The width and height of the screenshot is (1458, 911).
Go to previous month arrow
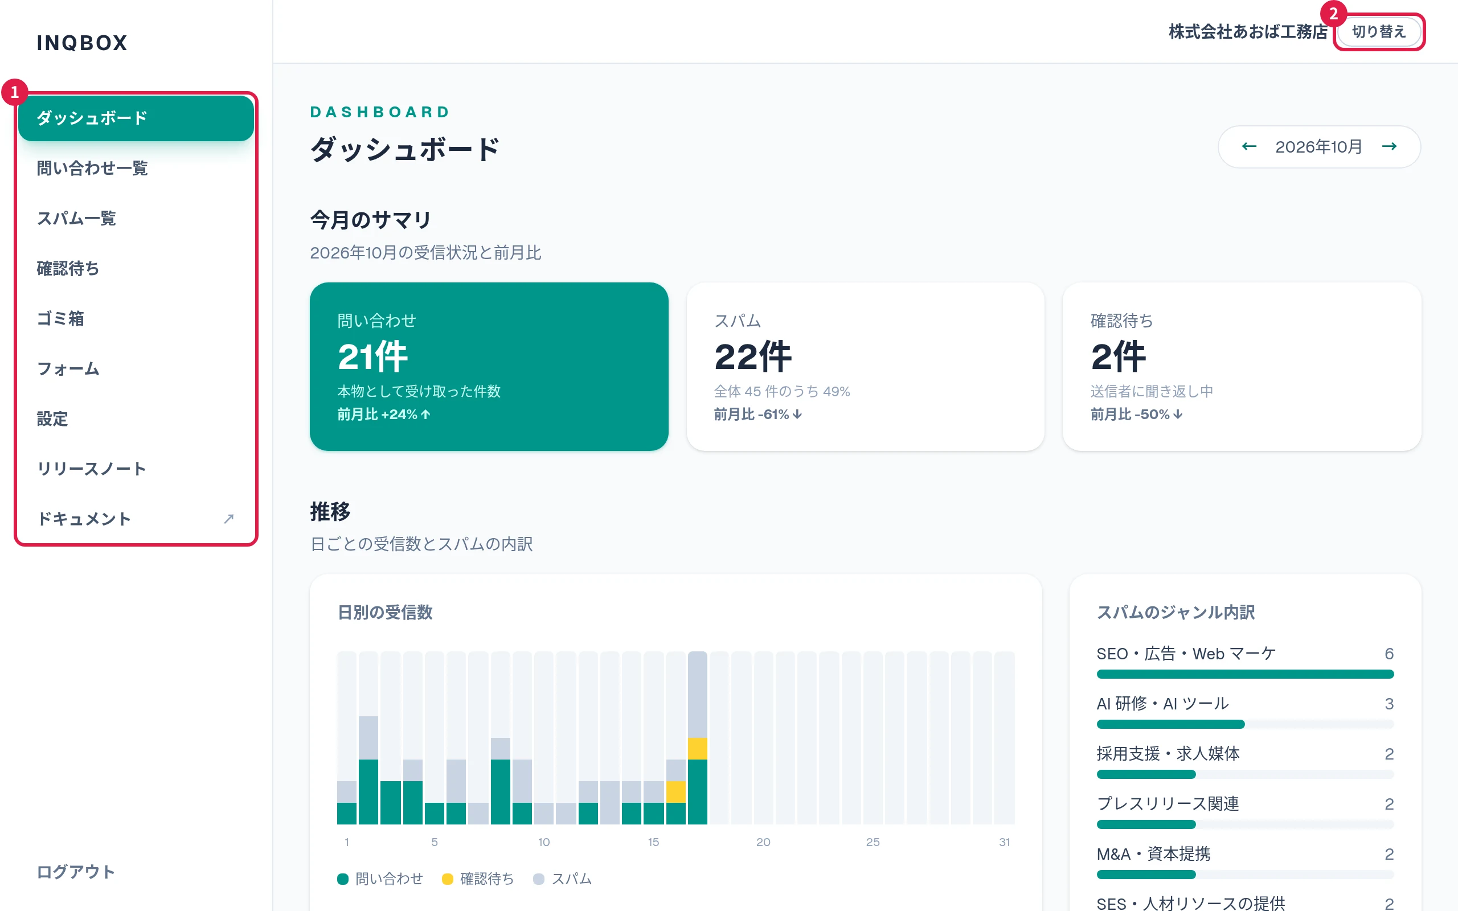[x=1249, y=146]
